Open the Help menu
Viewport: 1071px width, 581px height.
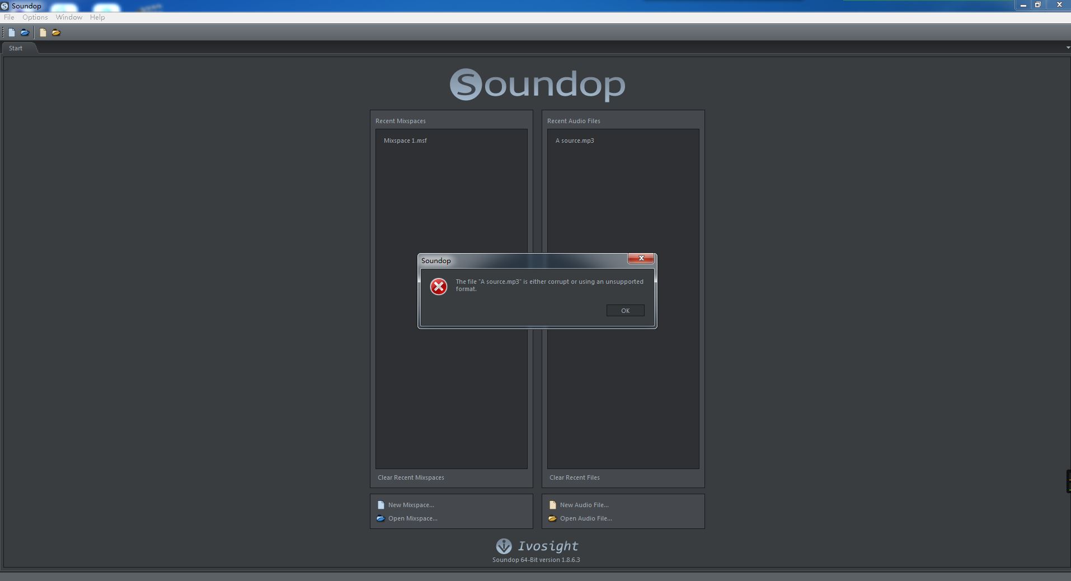click(x=97, y=17)
